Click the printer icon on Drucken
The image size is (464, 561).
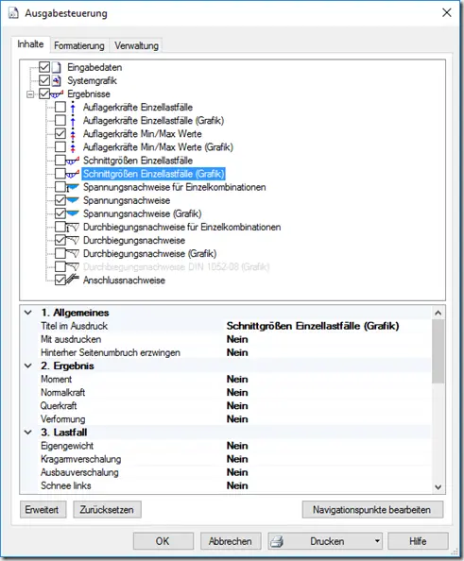click(x=277, y=541)
